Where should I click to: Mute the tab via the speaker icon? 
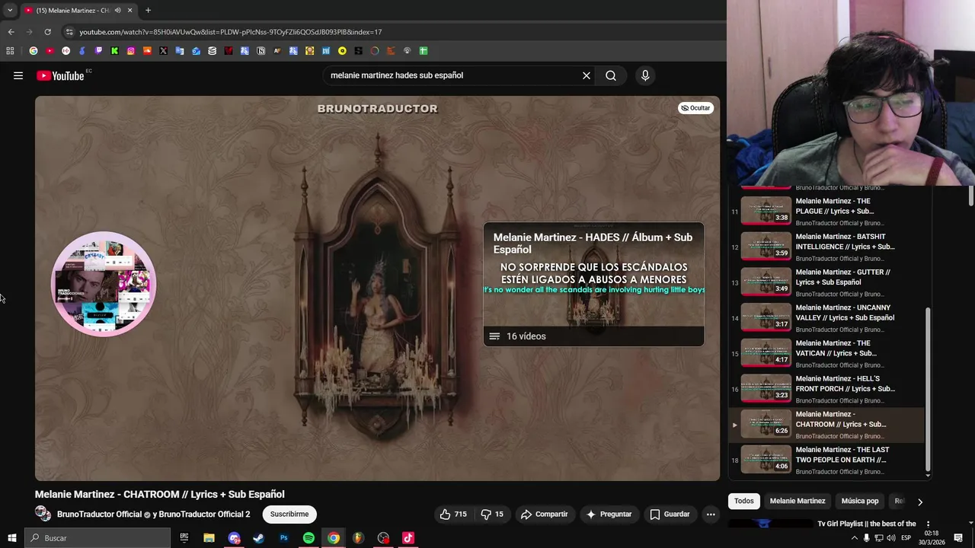coord(117,11)
